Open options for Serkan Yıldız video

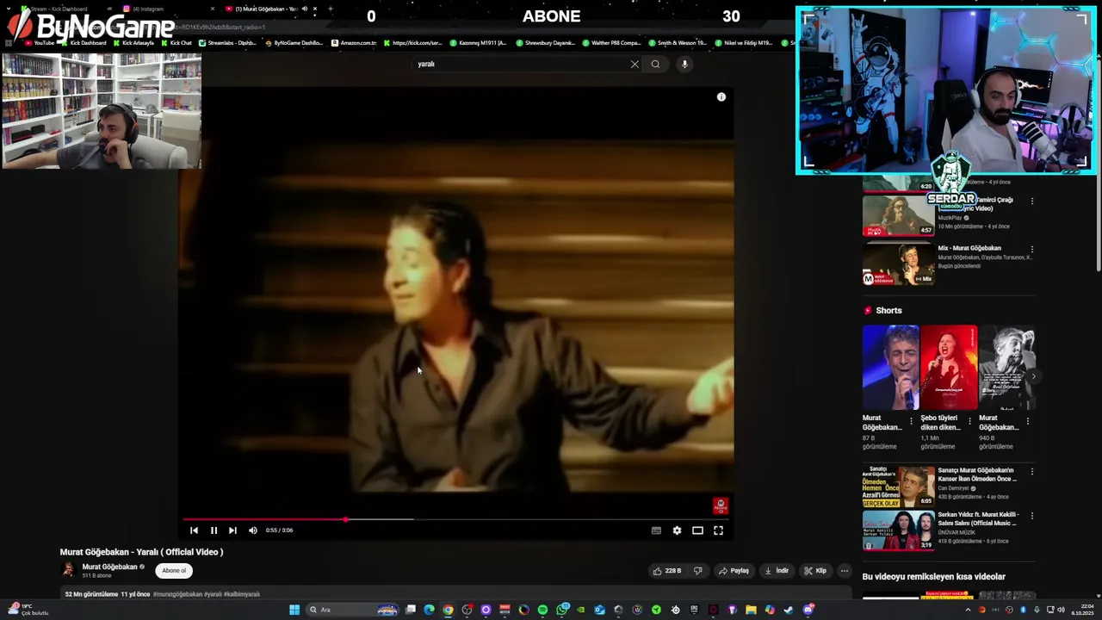(x=1032, y=516)
